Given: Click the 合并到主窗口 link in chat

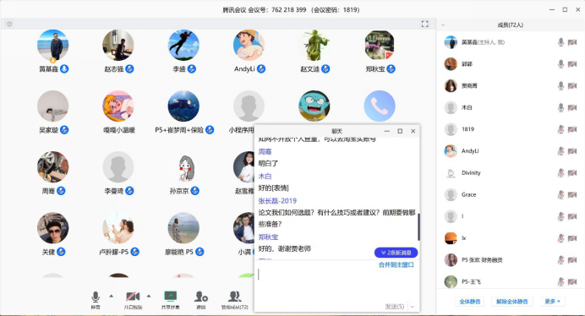Looking at the screenshot, I should pyautogui.click(x=396, y=265).
